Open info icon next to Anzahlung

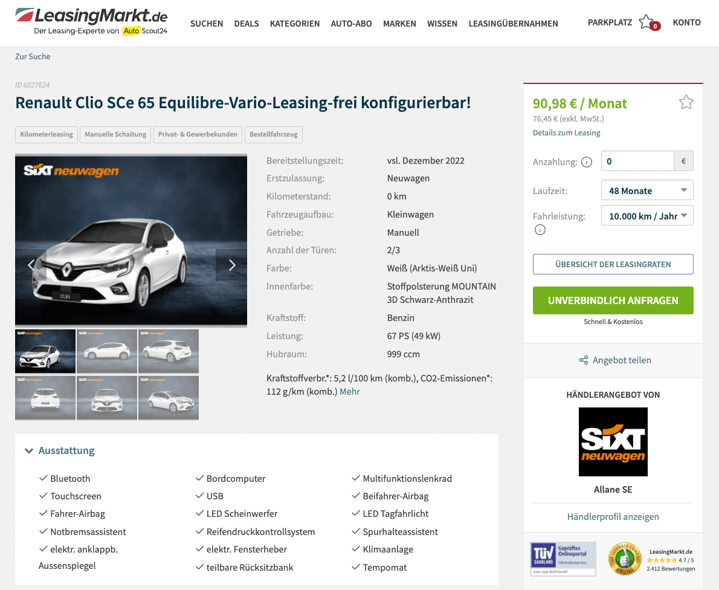[587, 162]
